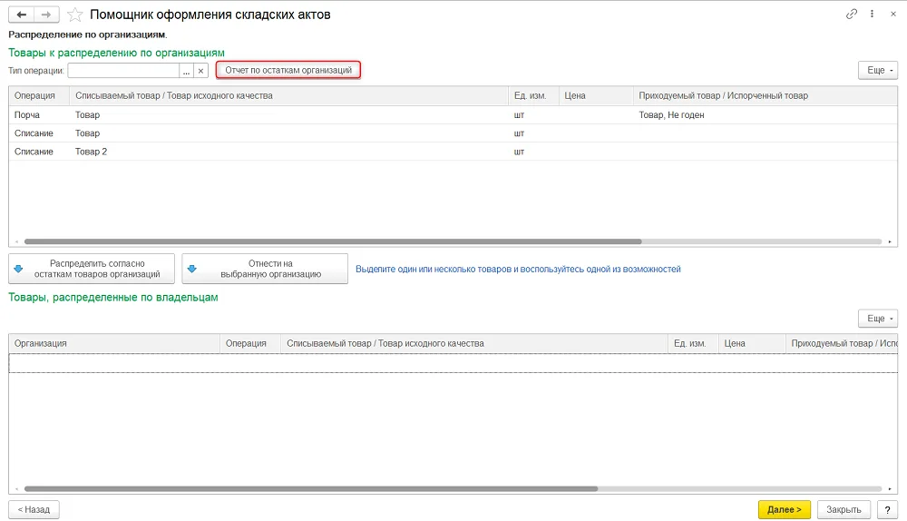Click the < Назад button
This screenshot has height=521, width=907.
coord(34,509)
